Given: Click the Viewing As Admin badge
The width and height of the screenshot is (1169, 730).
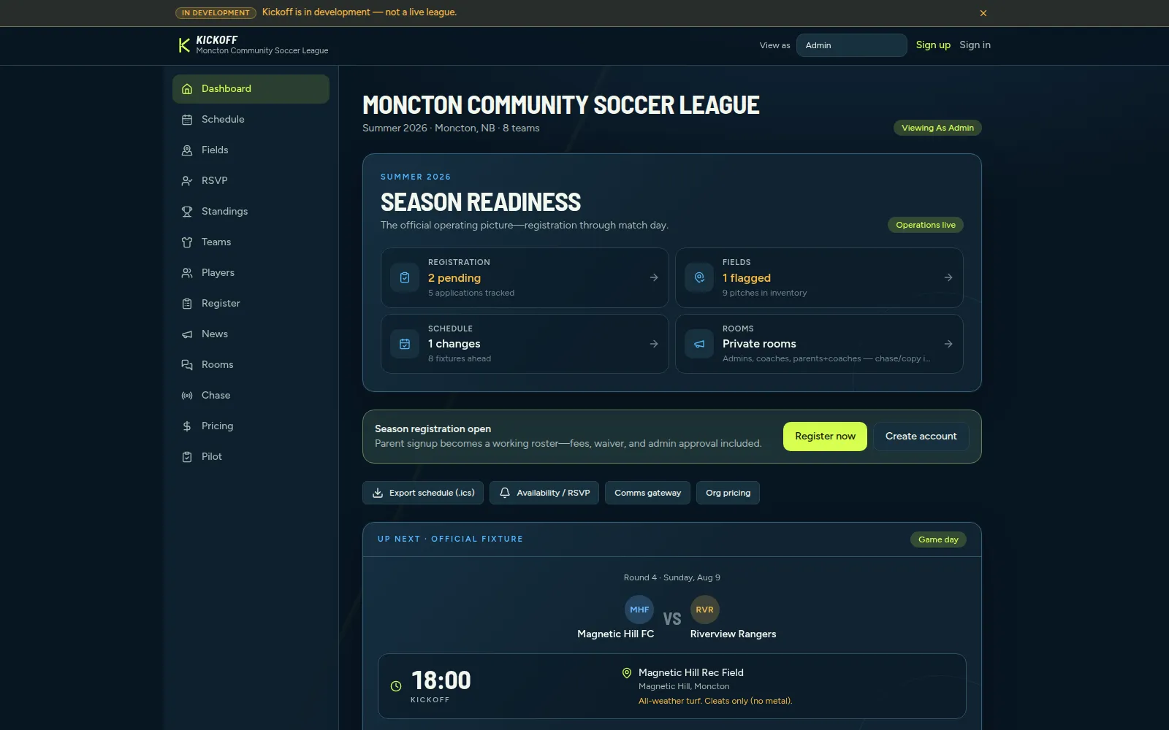Looking at the screenshot, I should [937, 128].
